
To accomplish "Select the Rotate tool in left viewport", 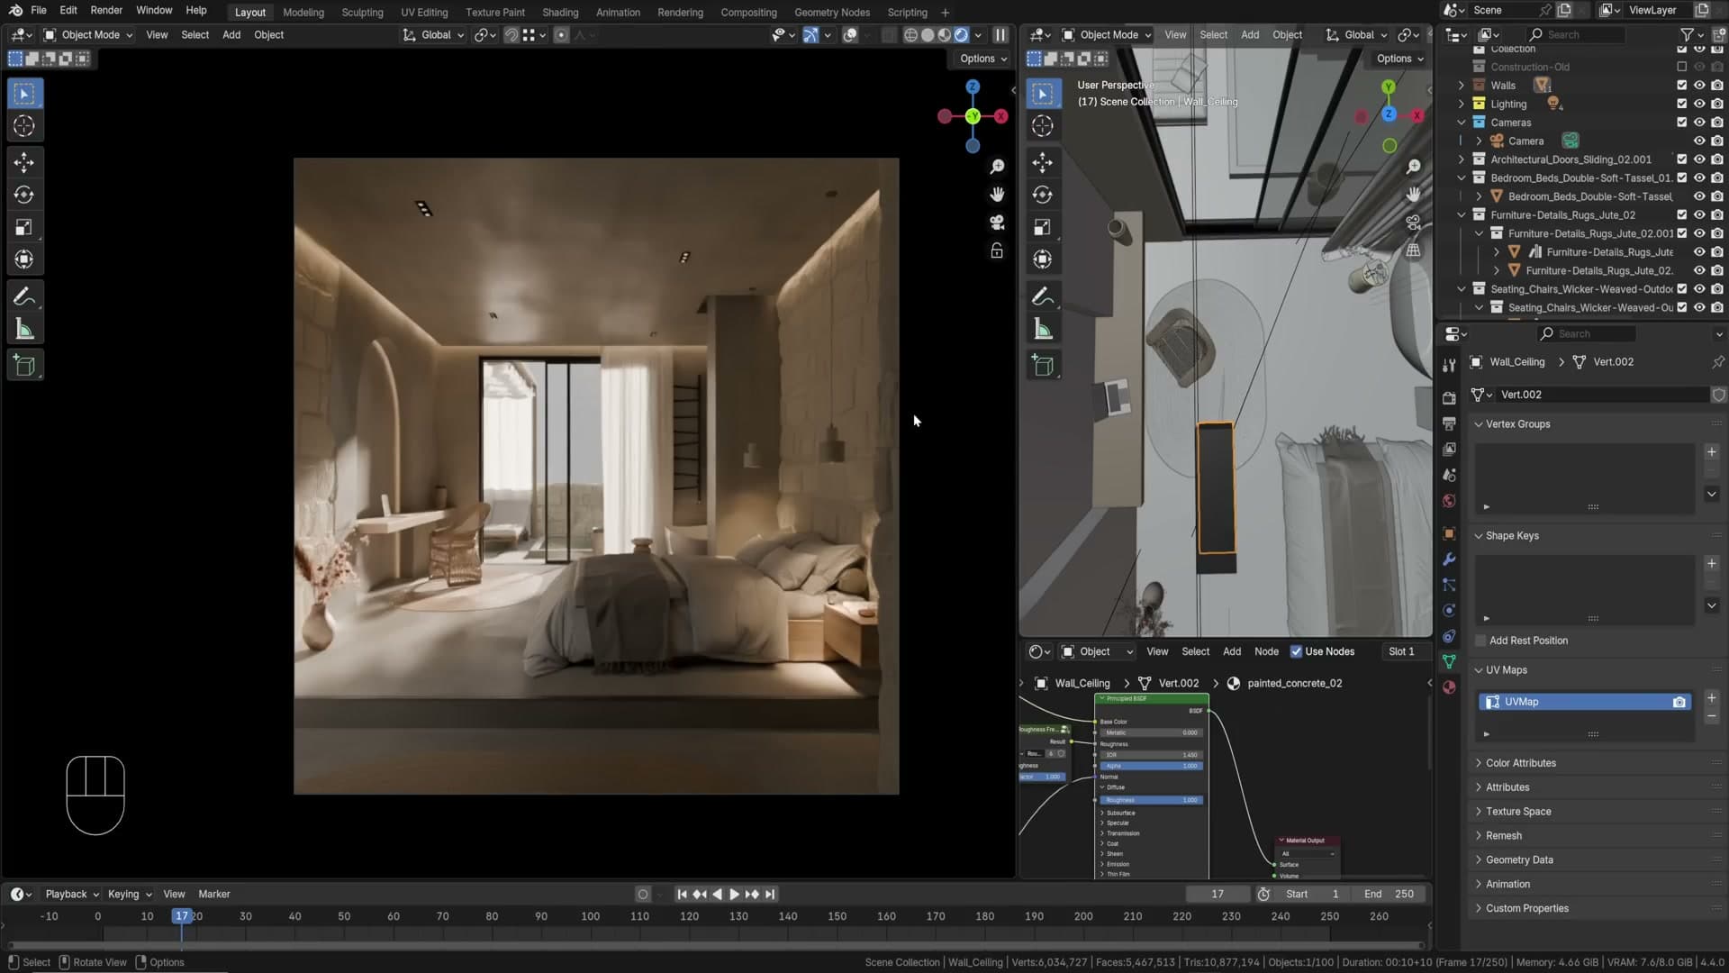I will 24,195.
